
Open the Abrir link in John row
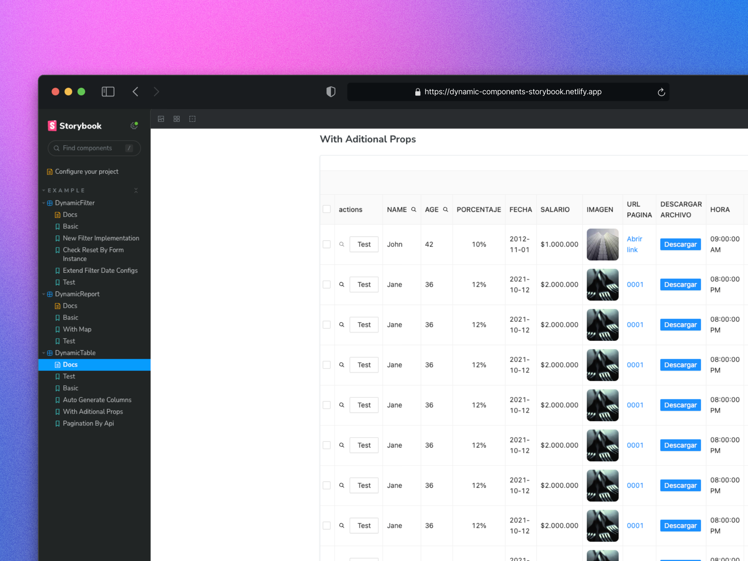634,244
